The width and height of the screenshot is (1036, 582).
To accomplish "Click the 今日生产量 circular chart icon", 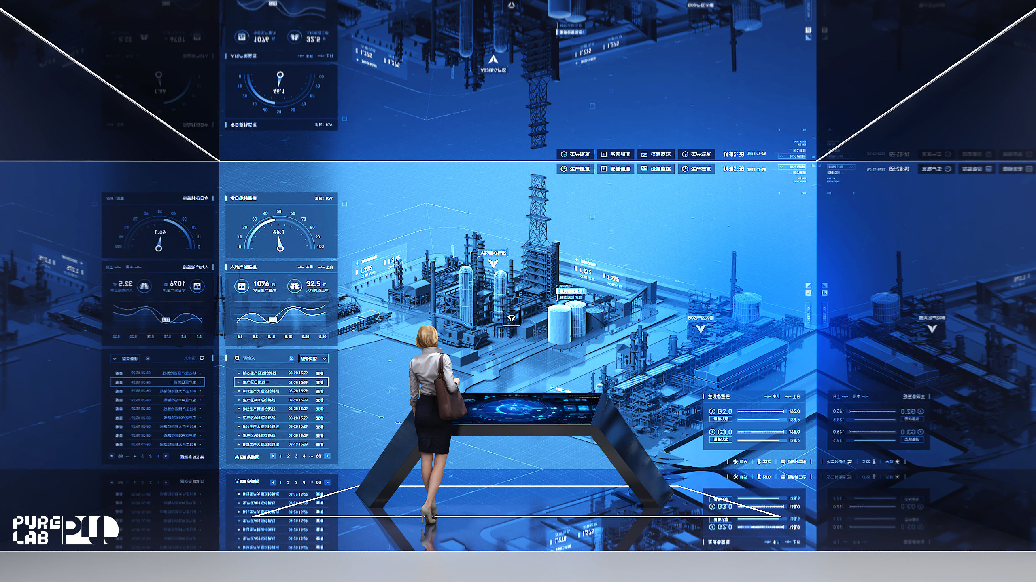I will coord(242,286).
